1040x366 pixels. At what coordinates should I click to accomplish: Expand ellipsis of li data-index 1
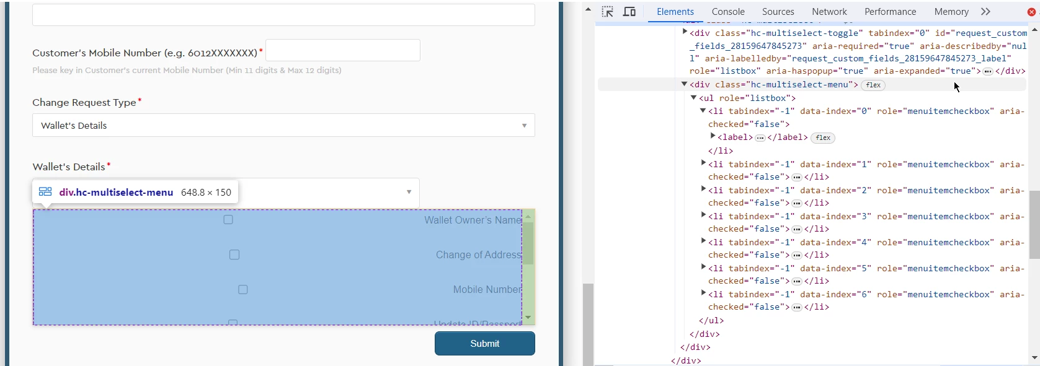pyautogui.click(x=797, y=178)
